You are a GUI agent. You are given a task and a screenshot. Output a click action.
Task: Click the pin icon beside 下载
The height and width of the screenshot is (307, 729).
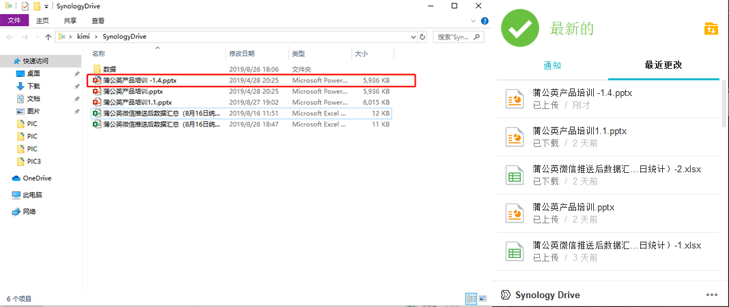(76, 86)
